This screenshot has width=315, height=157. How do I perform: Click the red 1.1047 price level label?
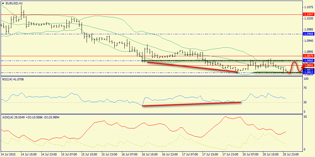coord(308,14)
